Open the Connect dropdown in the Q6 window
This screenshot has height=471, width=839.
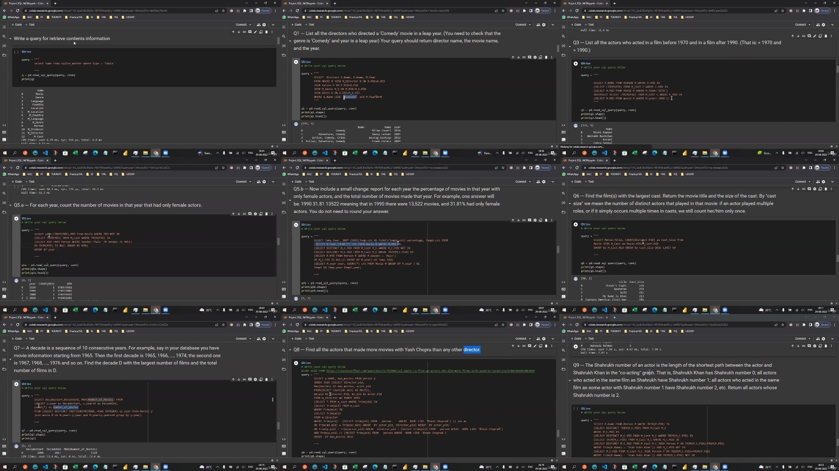pos(803,182)
